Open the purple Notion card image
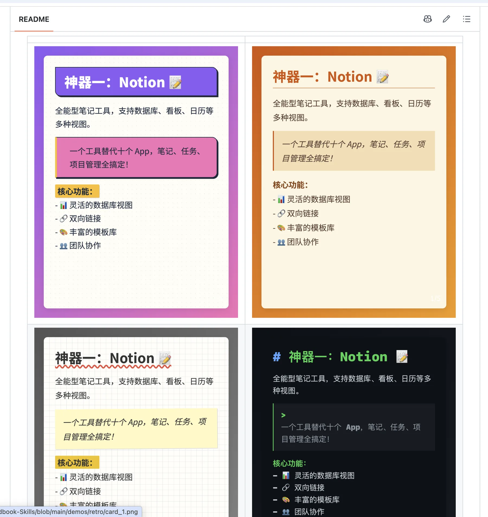Viewport: 488px width, 517px height. click(x=136, y=182)
